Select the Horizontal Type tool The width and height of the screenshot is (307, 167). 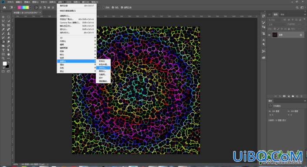point(3,50)
